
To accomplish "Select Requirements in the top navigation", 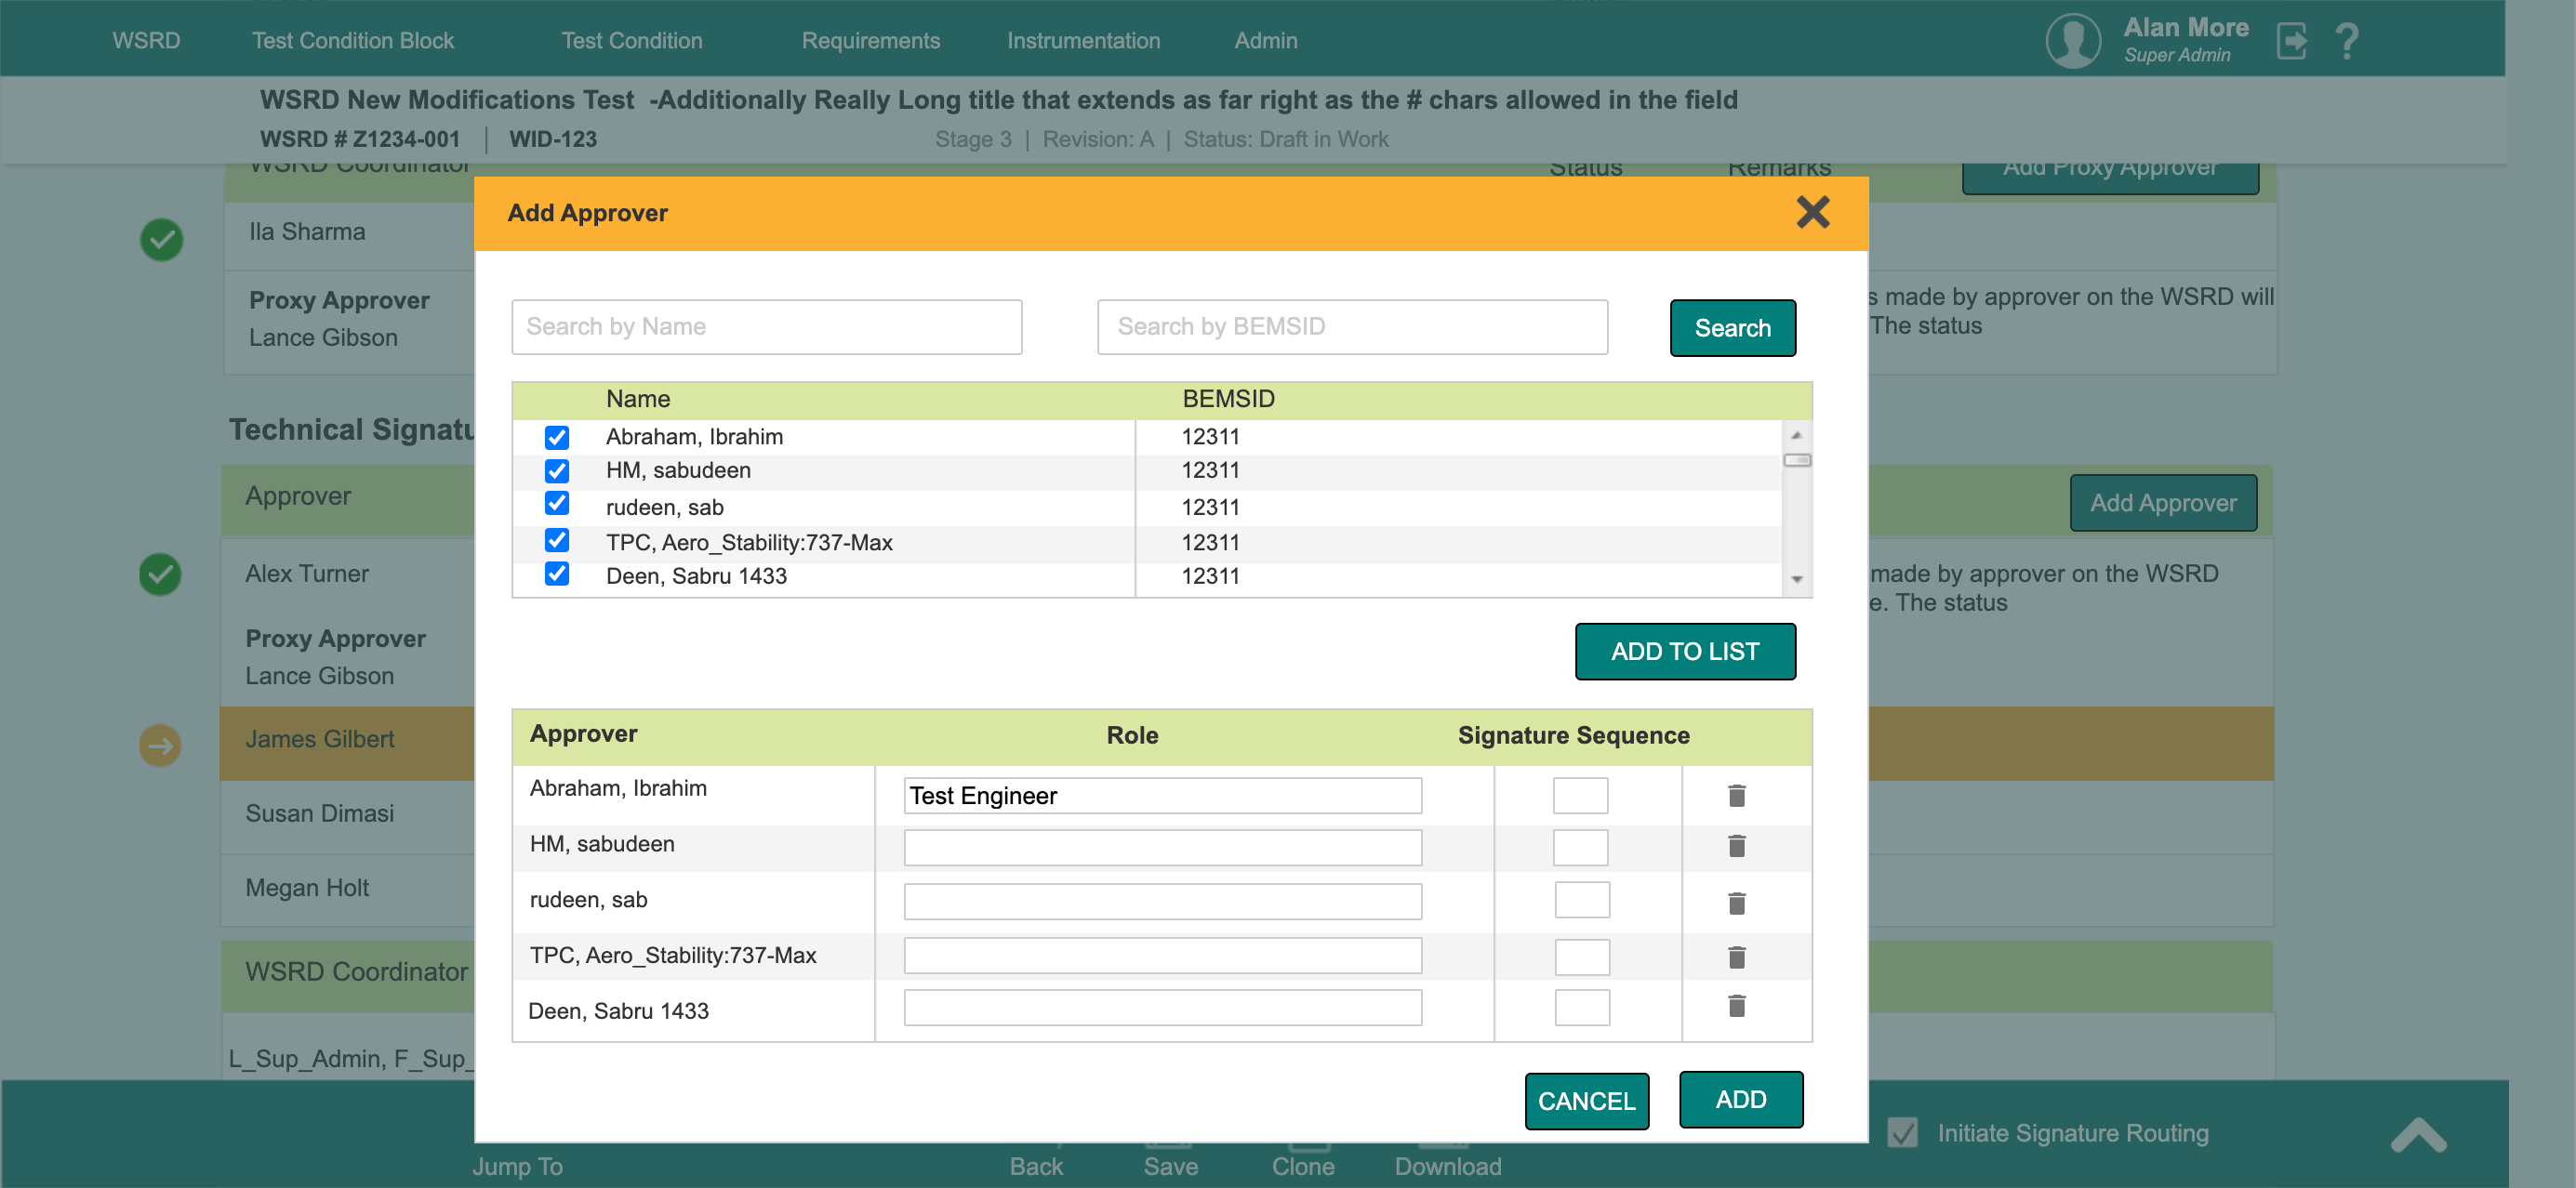I will pos(870,40).
